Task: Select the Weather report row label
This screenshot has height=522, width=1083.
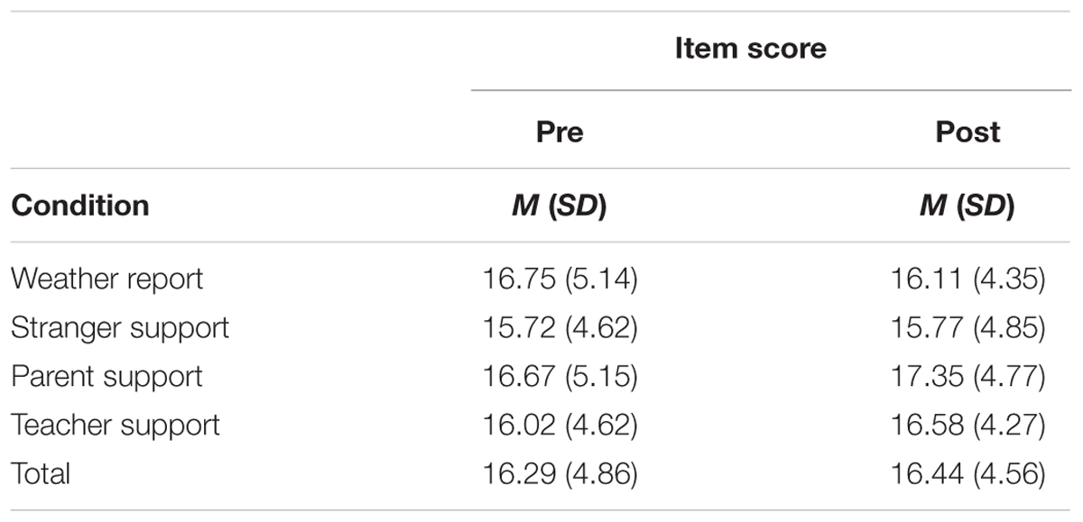Action: pos(107,279)
